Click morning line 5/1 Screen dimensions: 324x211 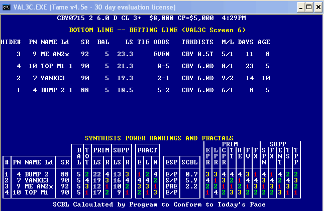pyautogui.click(x=228, y=54)
